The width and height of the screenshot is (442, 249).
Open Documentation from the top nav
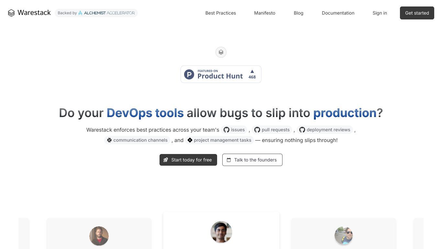click(338, 13)
